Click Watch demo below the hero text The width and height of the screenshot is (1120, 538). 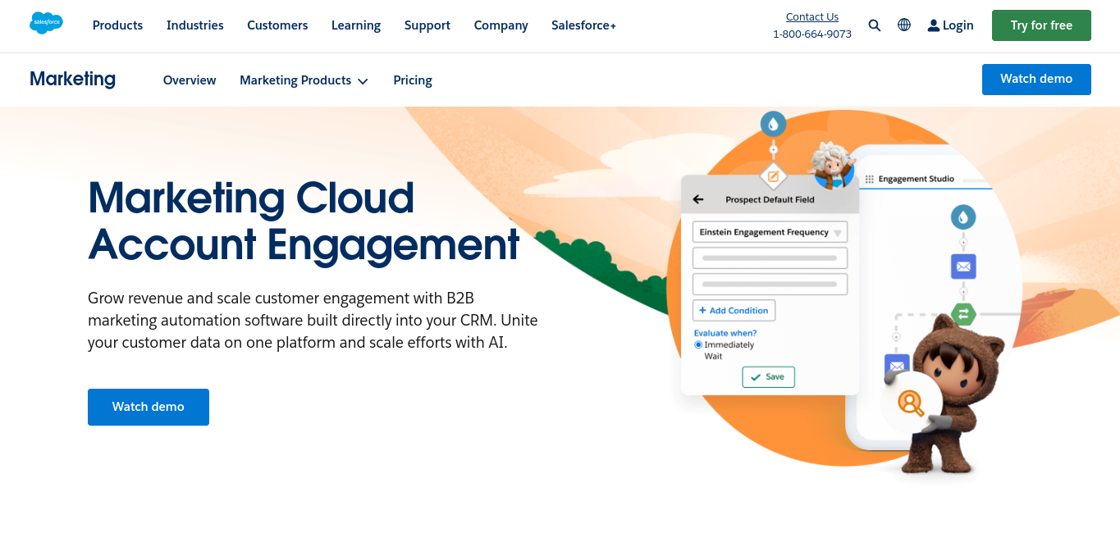pyautogui.click(x=149, y=407)
